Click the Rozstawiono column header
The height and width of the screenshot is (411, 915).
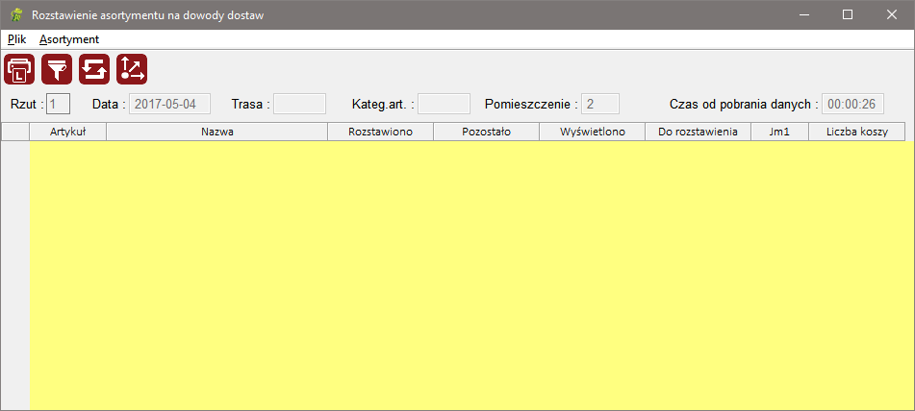[380, 132]
